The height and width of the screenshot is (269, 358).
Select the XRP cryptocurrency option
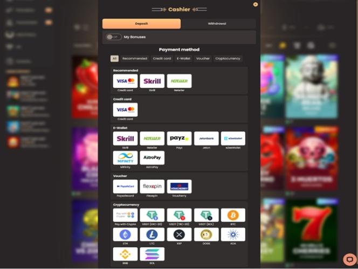179,234
